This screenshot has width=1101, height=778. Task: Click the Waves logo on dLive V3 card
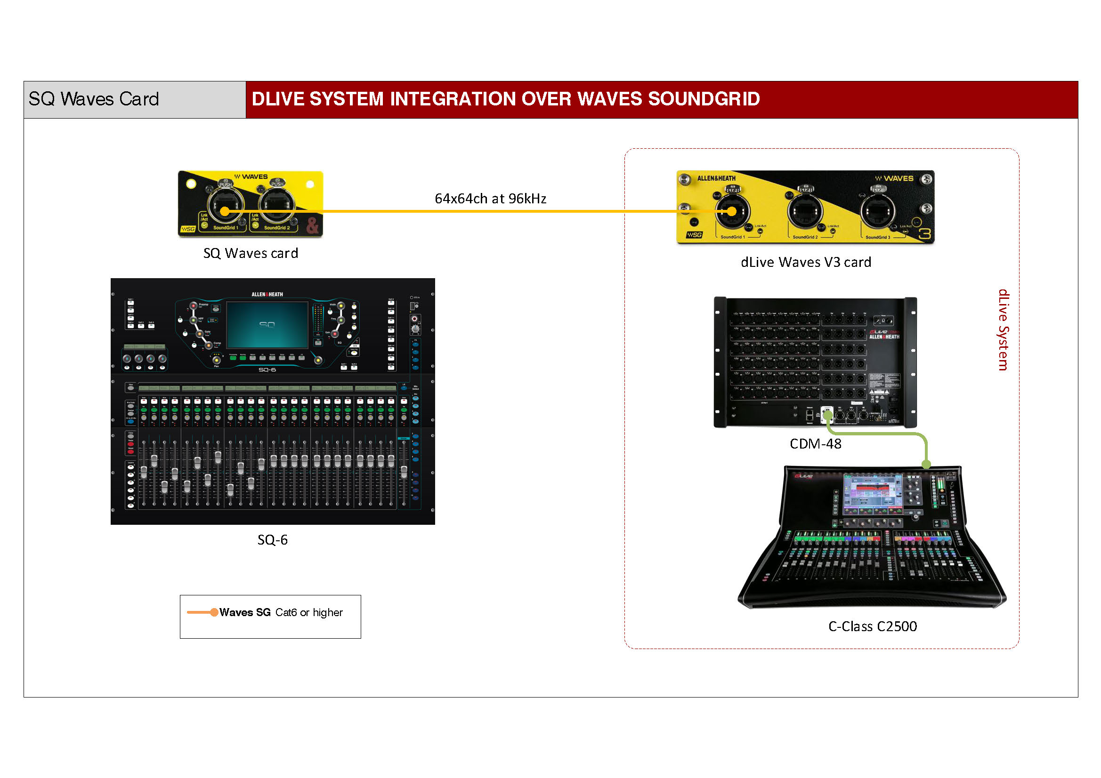point(895,178)
